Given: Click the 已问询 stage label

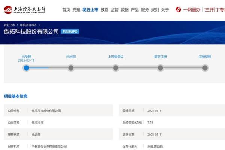Looking at the screenshot, I should click(71, 57).
